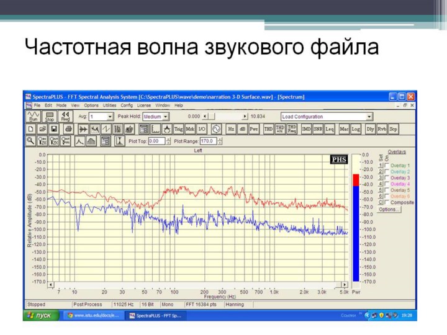
Task: Save using the floppy disk icon
Action: click(x=54, y=129)
